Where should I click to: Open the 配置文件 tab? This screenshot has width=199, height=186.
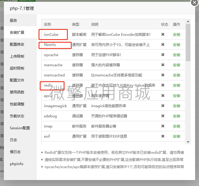(x=20, y=80)
